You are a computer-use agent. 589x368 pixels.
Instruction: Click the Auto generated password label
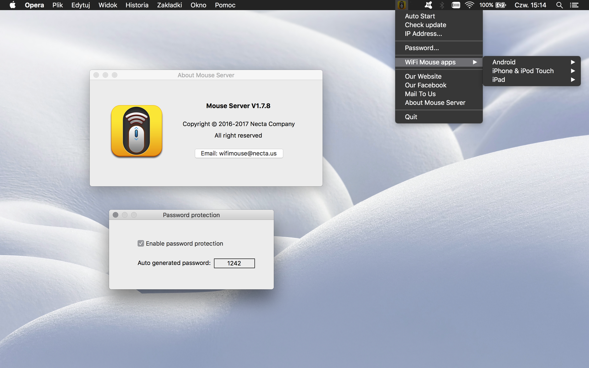pyautogui.click(x=174, y=263)
